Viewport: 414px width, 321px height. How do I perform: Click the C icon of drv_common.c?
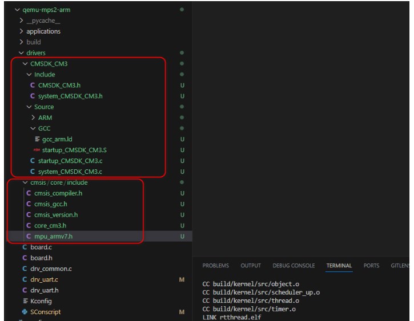click(25, 269)
